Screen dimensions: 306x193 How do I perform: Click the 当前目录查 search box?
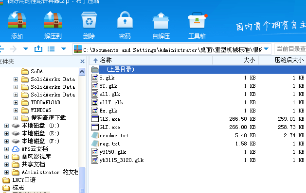[290, 49]
